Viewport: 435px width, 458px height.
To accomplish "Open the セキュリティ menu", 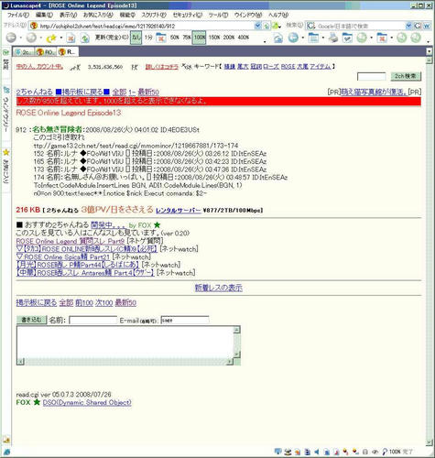I will point(188,15).
